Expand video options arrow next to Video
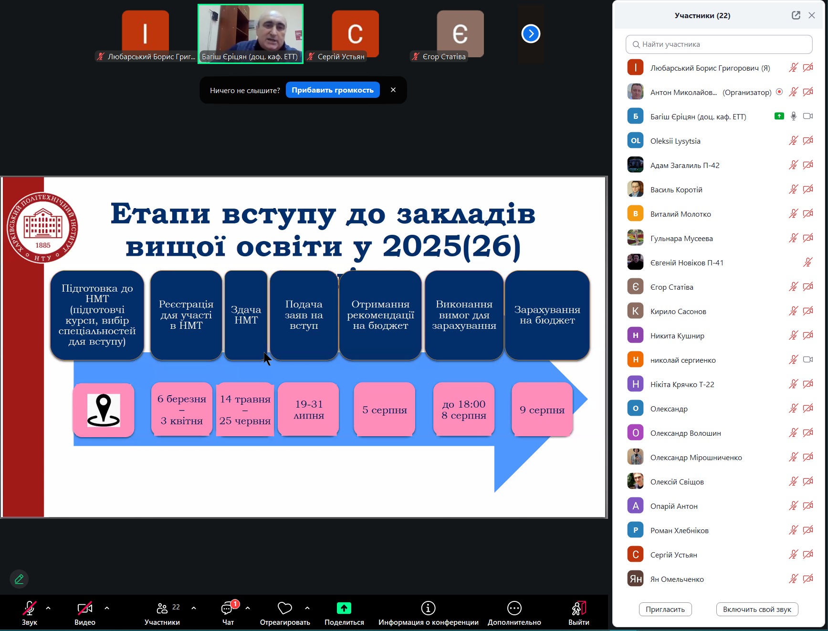This screenshot has height=631, width=828. pos(107,608)
